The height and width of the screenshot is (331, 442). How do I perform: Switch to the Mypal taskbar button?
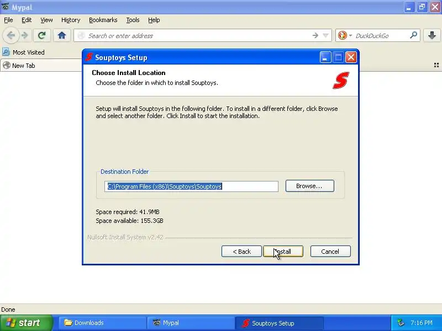point(191,323)
